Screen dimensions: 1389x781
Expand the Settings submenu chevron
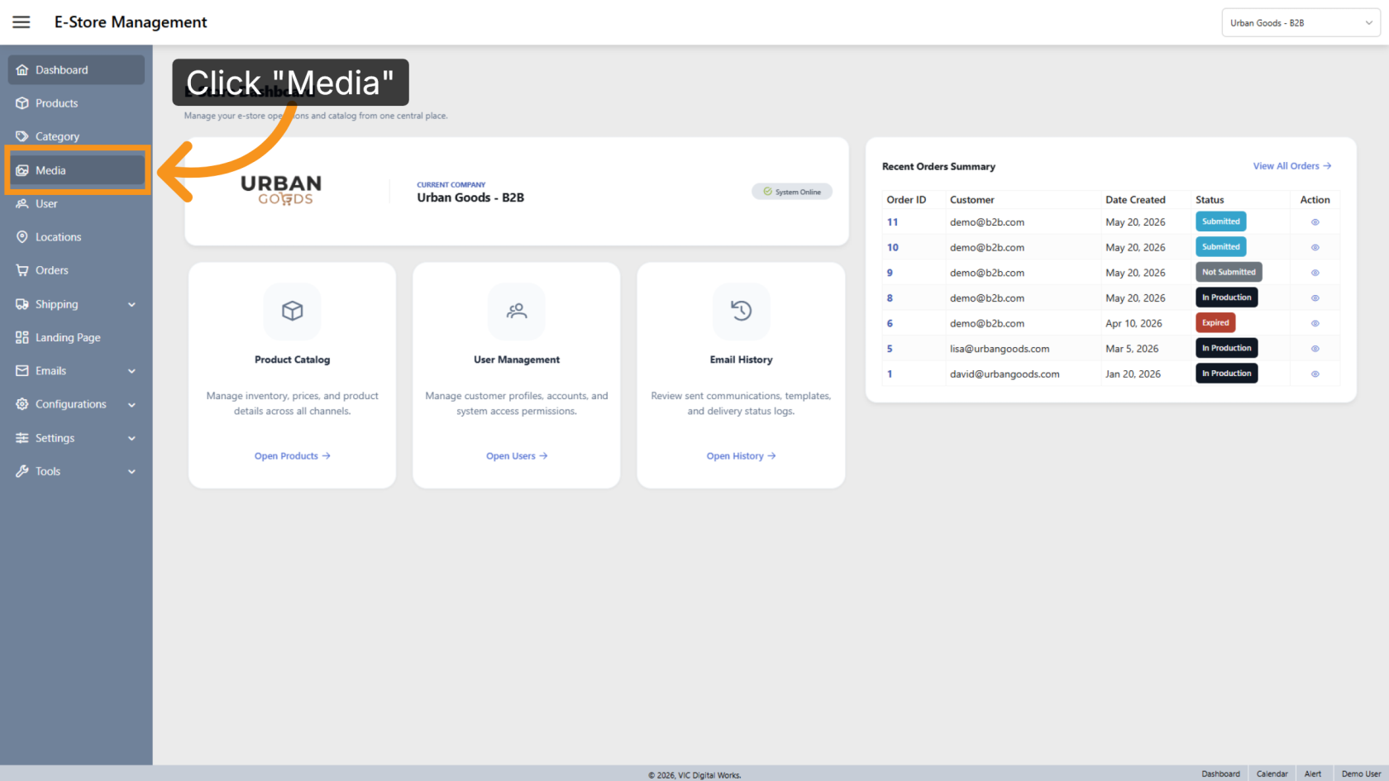coord(131,438)
